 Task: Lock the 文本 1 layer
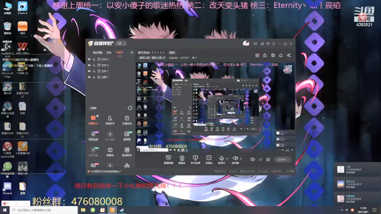(94, 71)
